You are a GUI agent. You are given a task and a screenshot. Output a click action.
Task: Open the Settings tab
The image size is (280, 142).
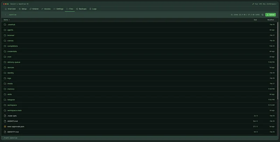(58, 9)
